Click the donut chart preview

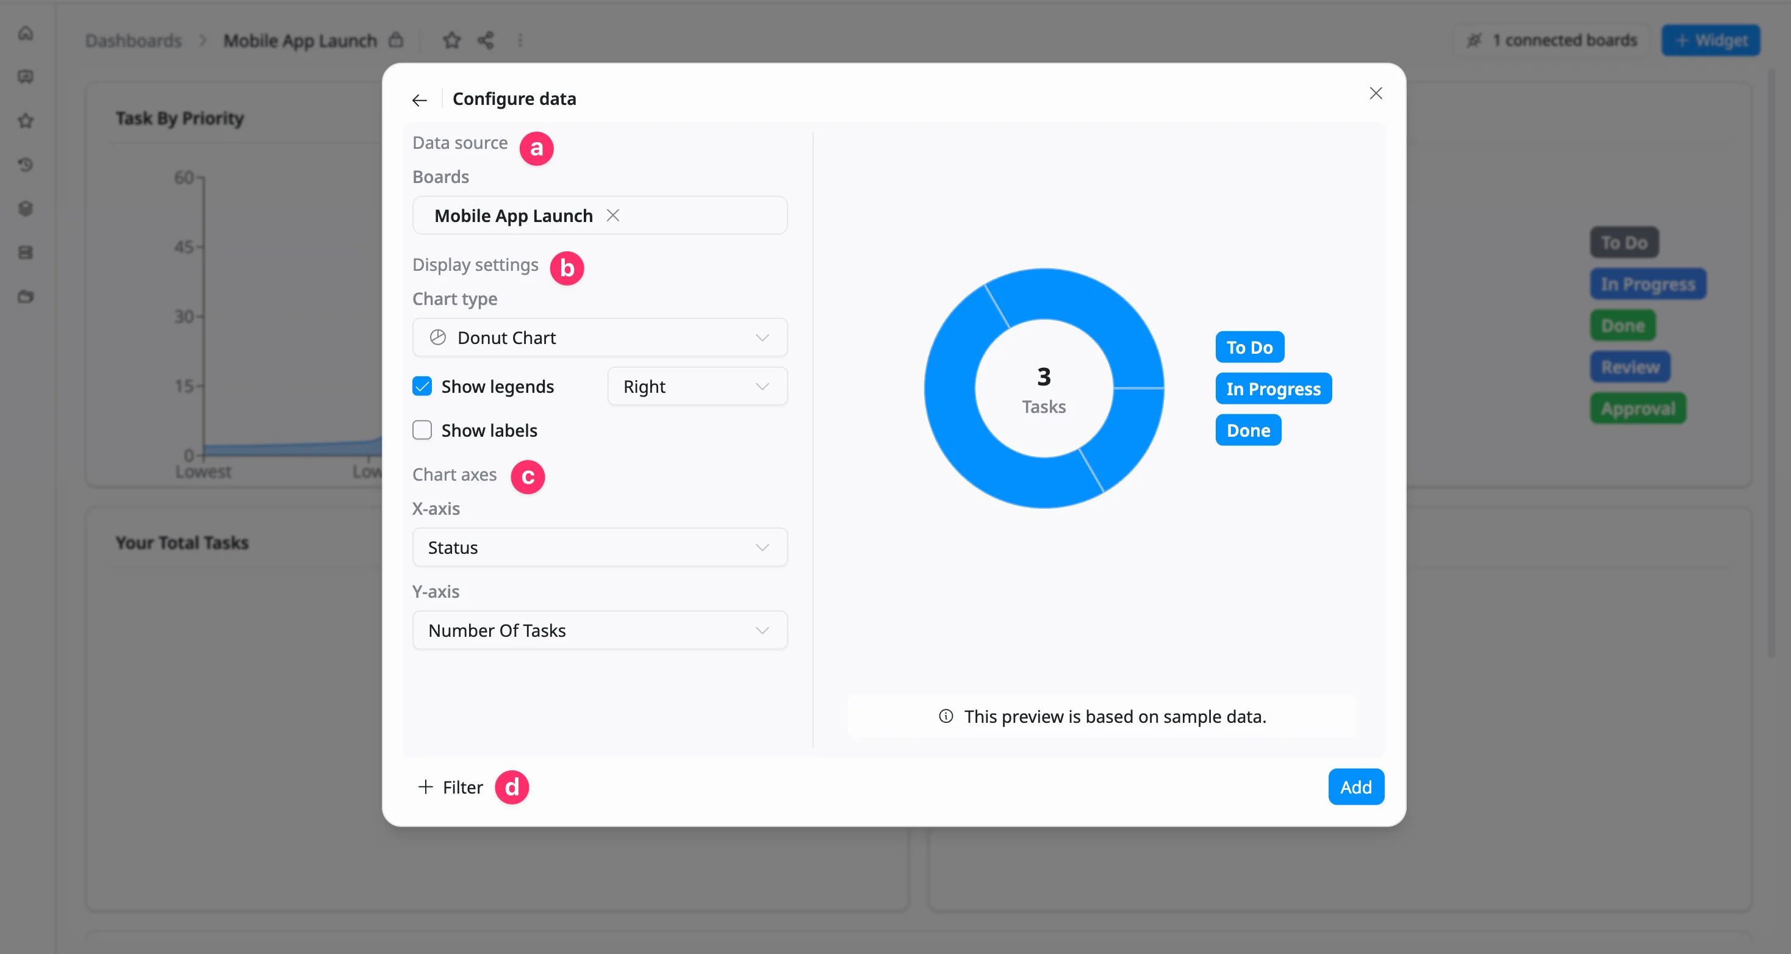pyautogui.click(x=1043, y=388)
